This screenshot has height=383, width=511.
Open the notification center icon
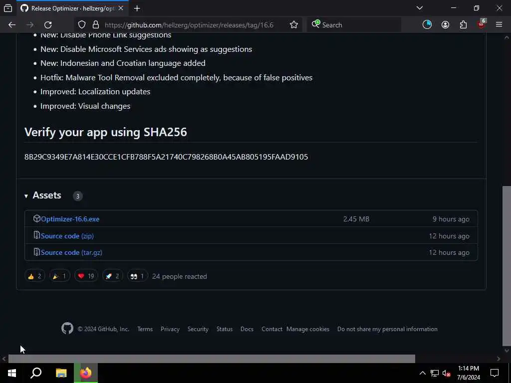pyautogui.click(x=495, y=373)
